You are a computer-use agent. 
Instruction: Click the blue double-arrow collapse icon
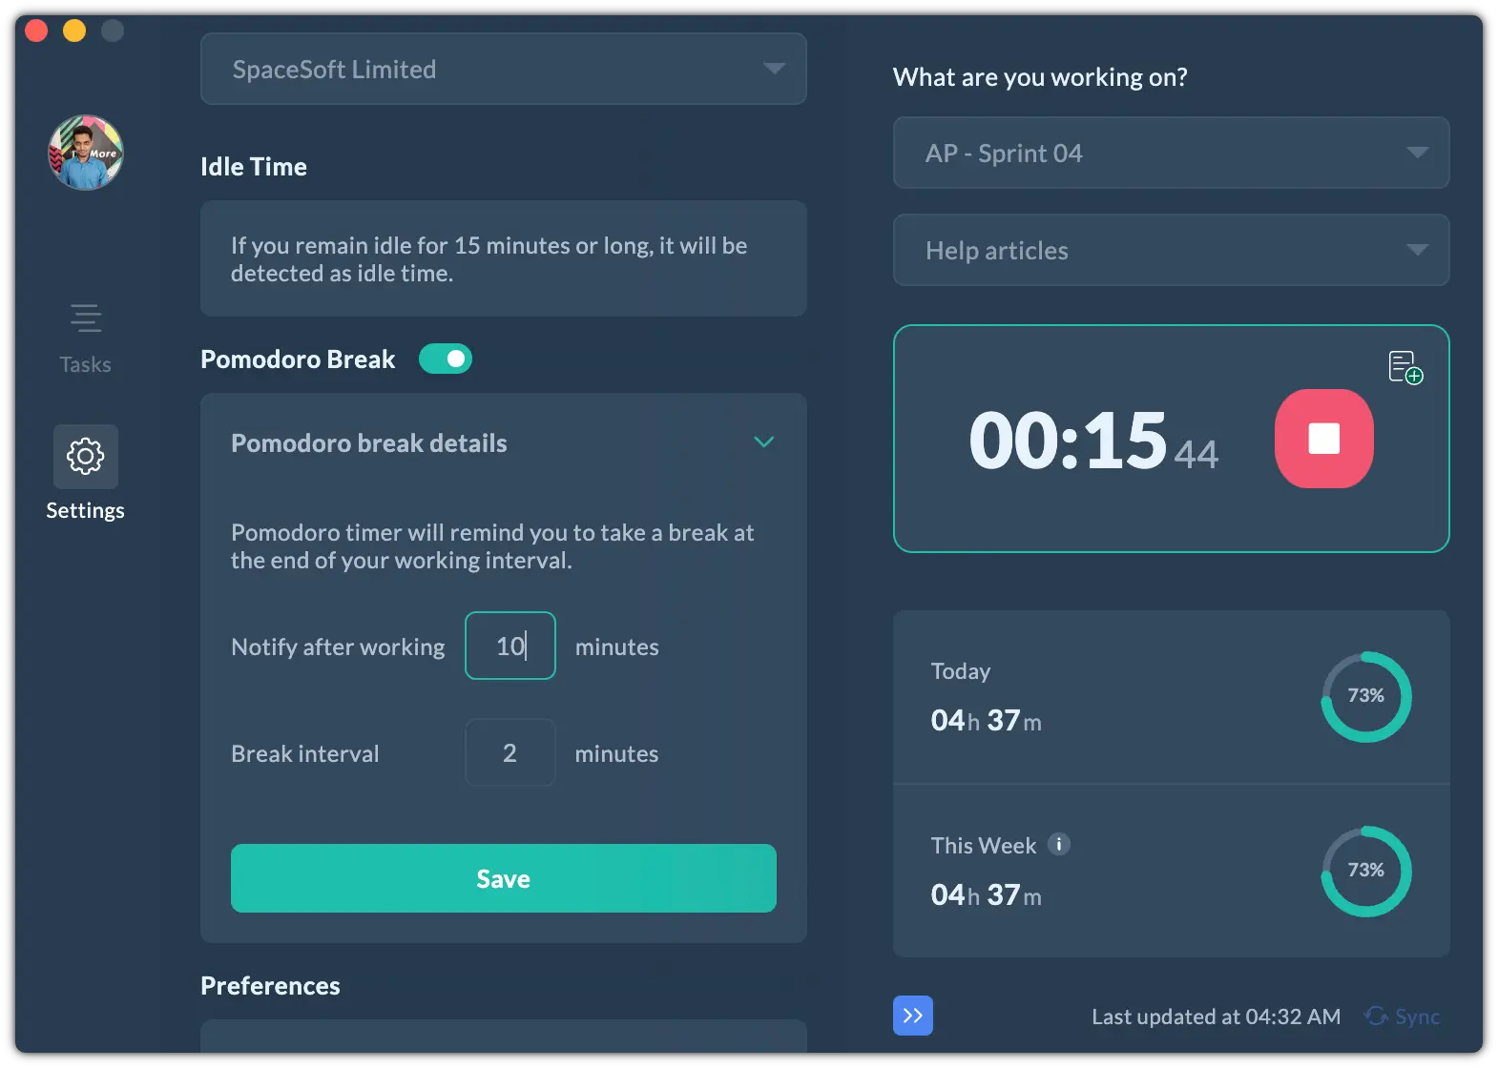coord(913,1016)
